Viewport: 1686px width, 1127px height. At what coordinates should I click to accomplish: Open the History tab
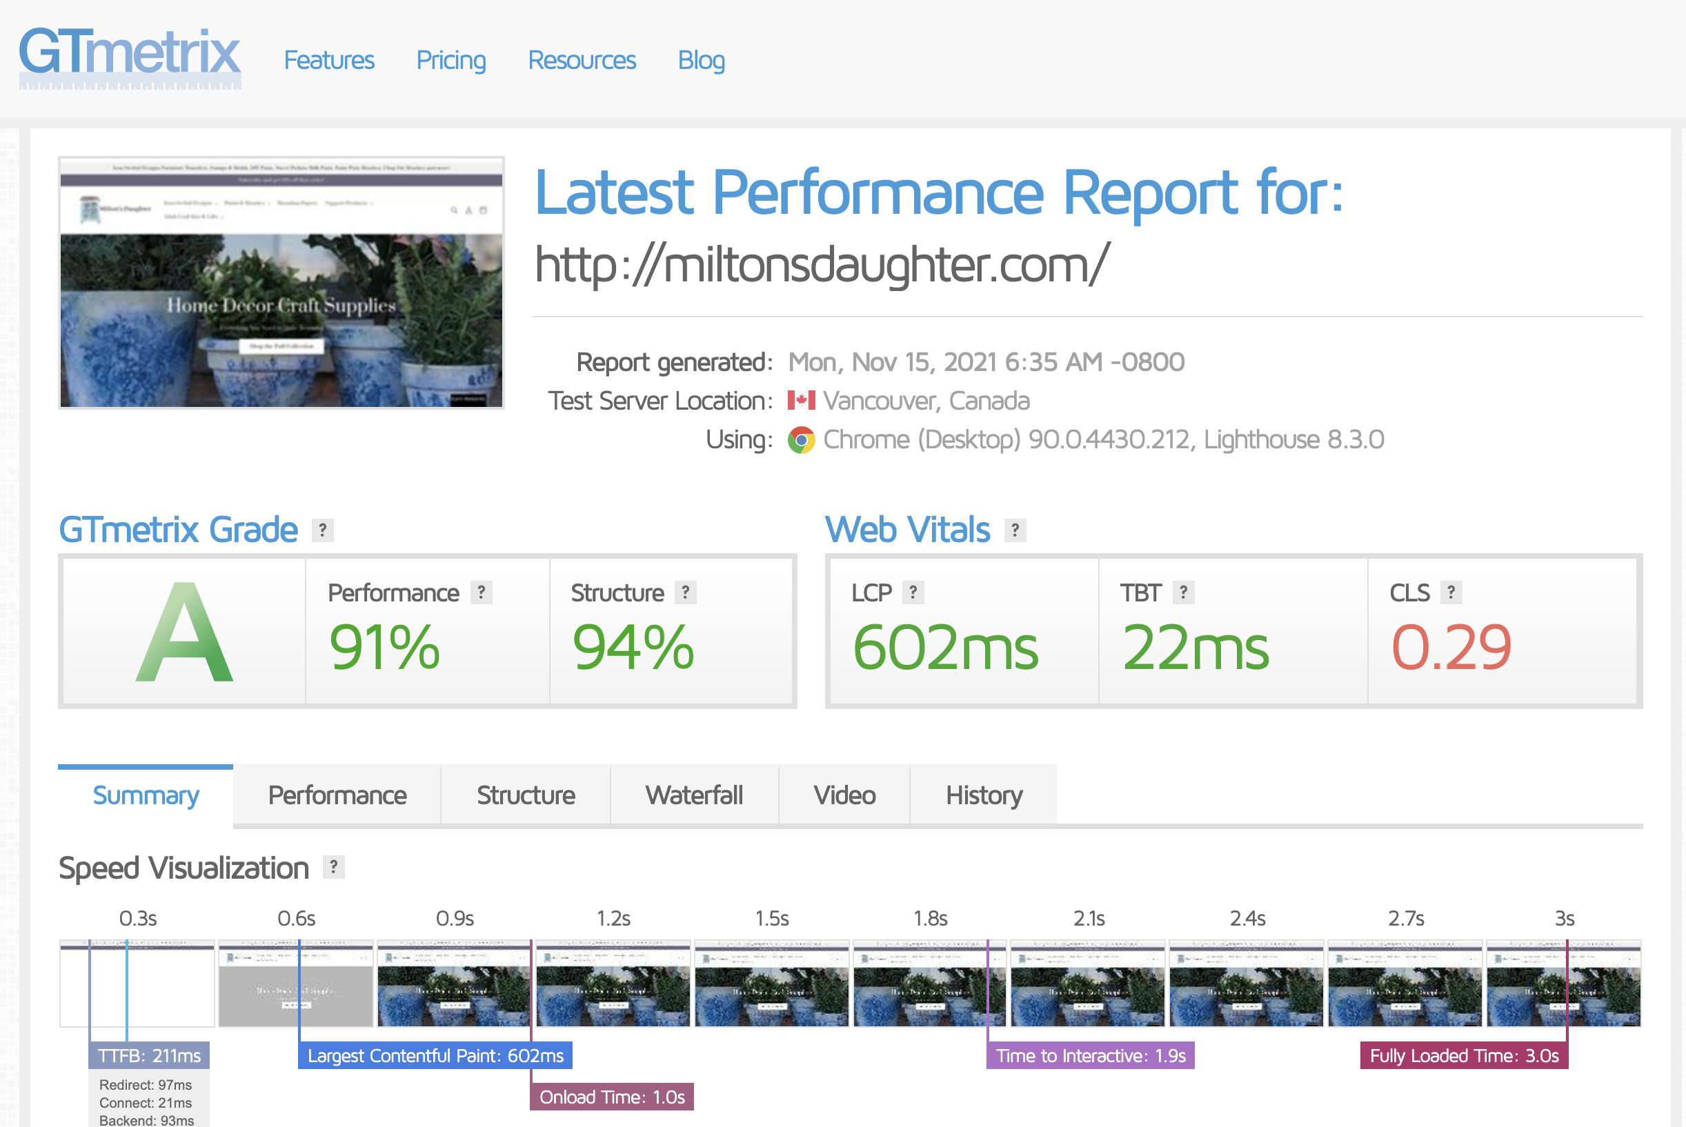pos(983,796)
